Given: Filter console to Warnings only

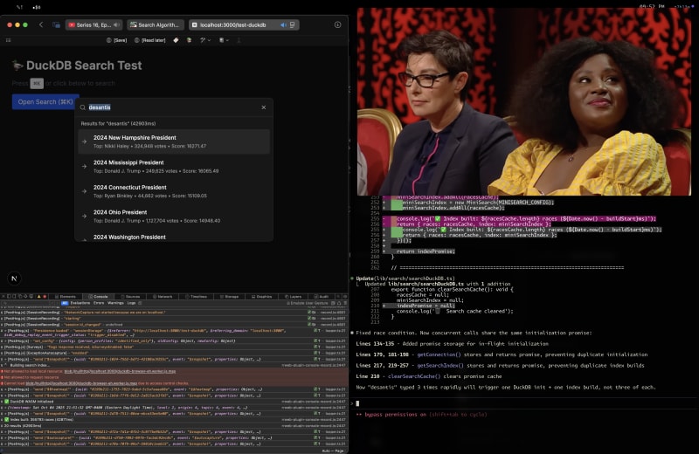Looking at the screenshot, I should click(x=115, y=303).
